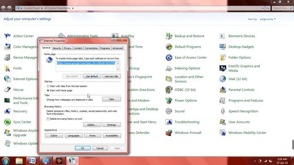Viewport: 294px width, 165px height.
Task: Open the Languages button
Action: pos(73,136)
